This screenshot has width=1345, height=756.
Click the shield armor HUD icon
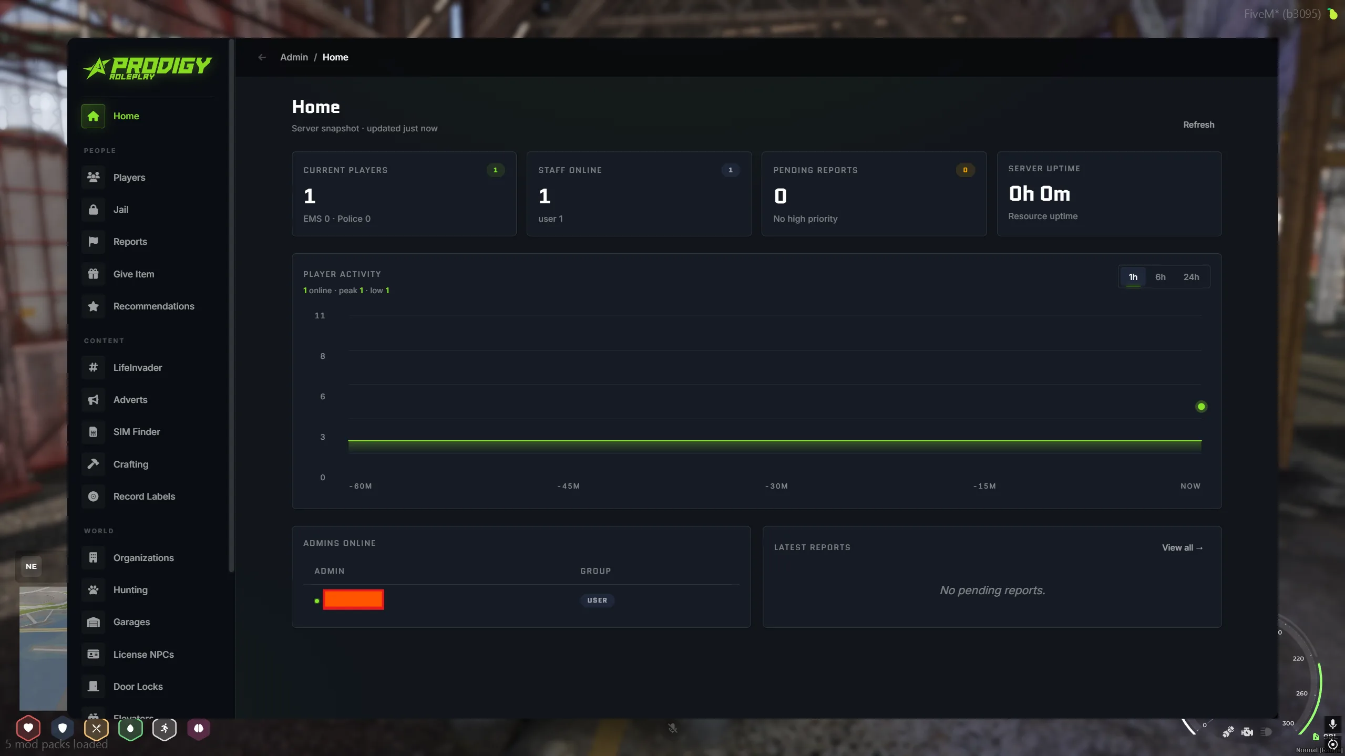[x=63, y=728]
